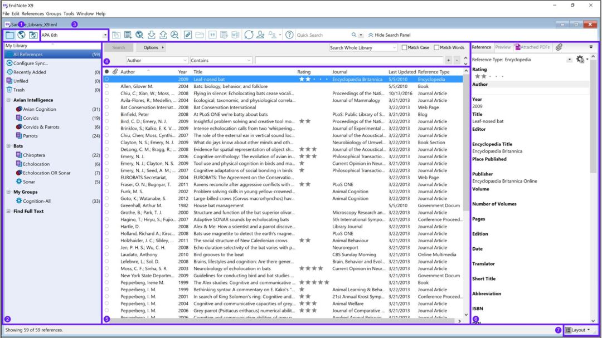Switch to Online Search Mode globe icon

[22, 35]
